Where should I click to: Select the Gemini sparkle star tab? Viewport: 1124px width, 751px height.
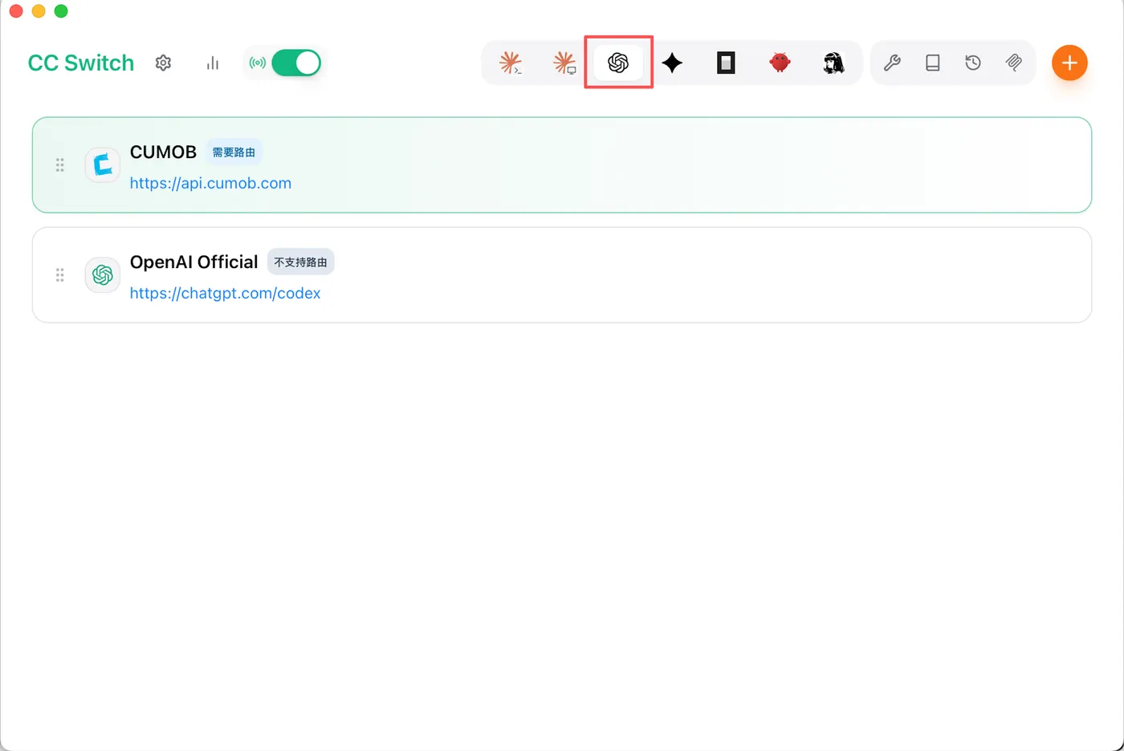(x=672, y=63)
